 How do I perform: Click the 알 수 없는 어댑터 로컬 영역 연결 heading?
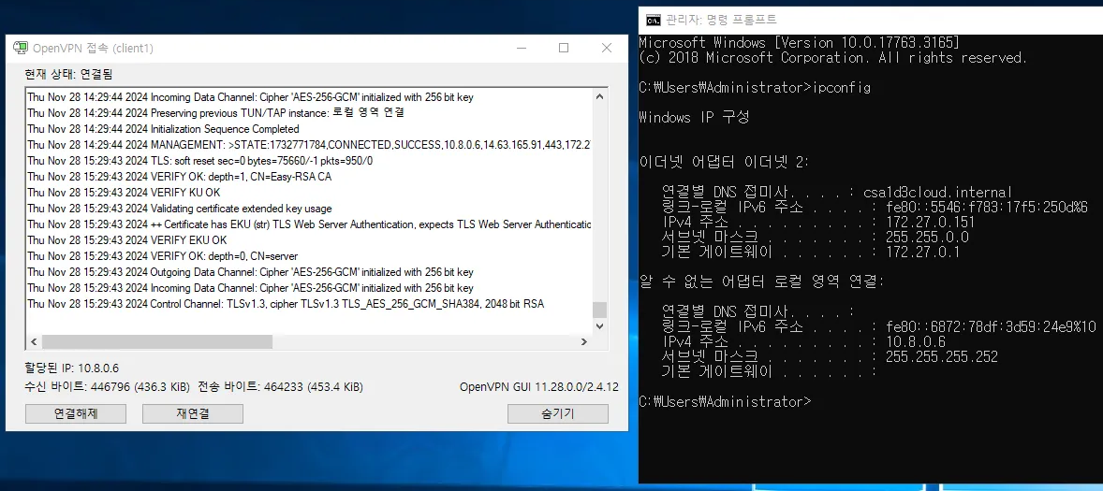[x=761, y=282]
